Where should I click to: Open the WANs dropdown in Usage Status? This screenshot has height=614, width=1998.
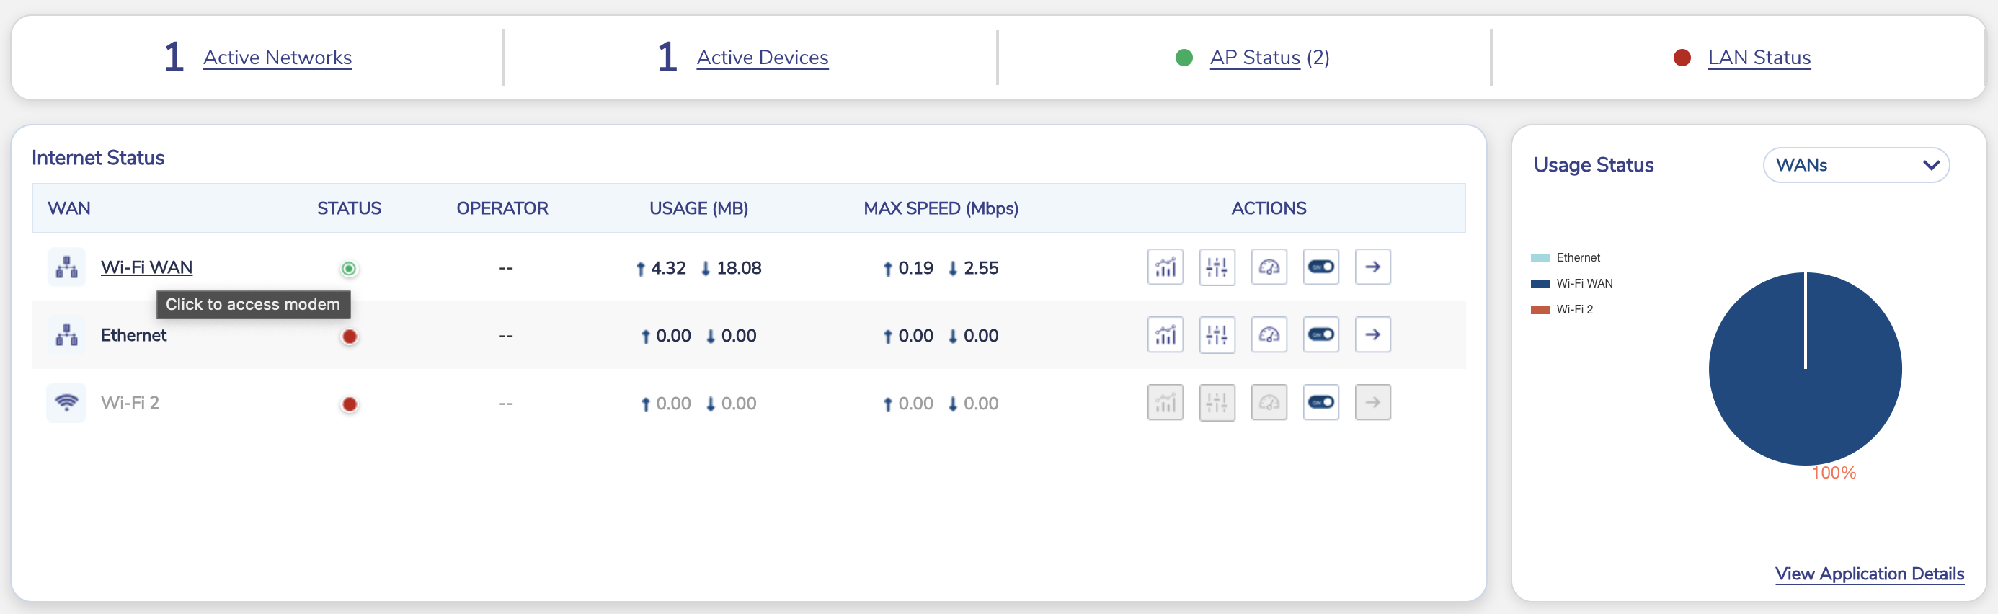tap(1855, 165)
